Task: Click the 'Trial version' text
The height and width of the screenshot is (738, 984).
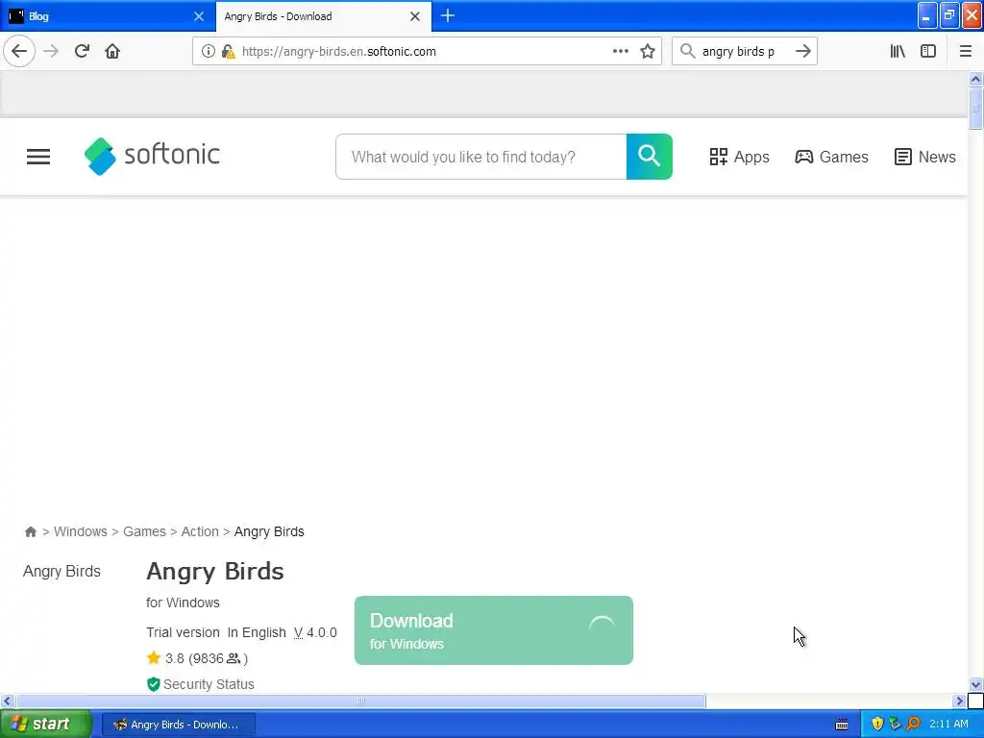Action: pos(184,632)
